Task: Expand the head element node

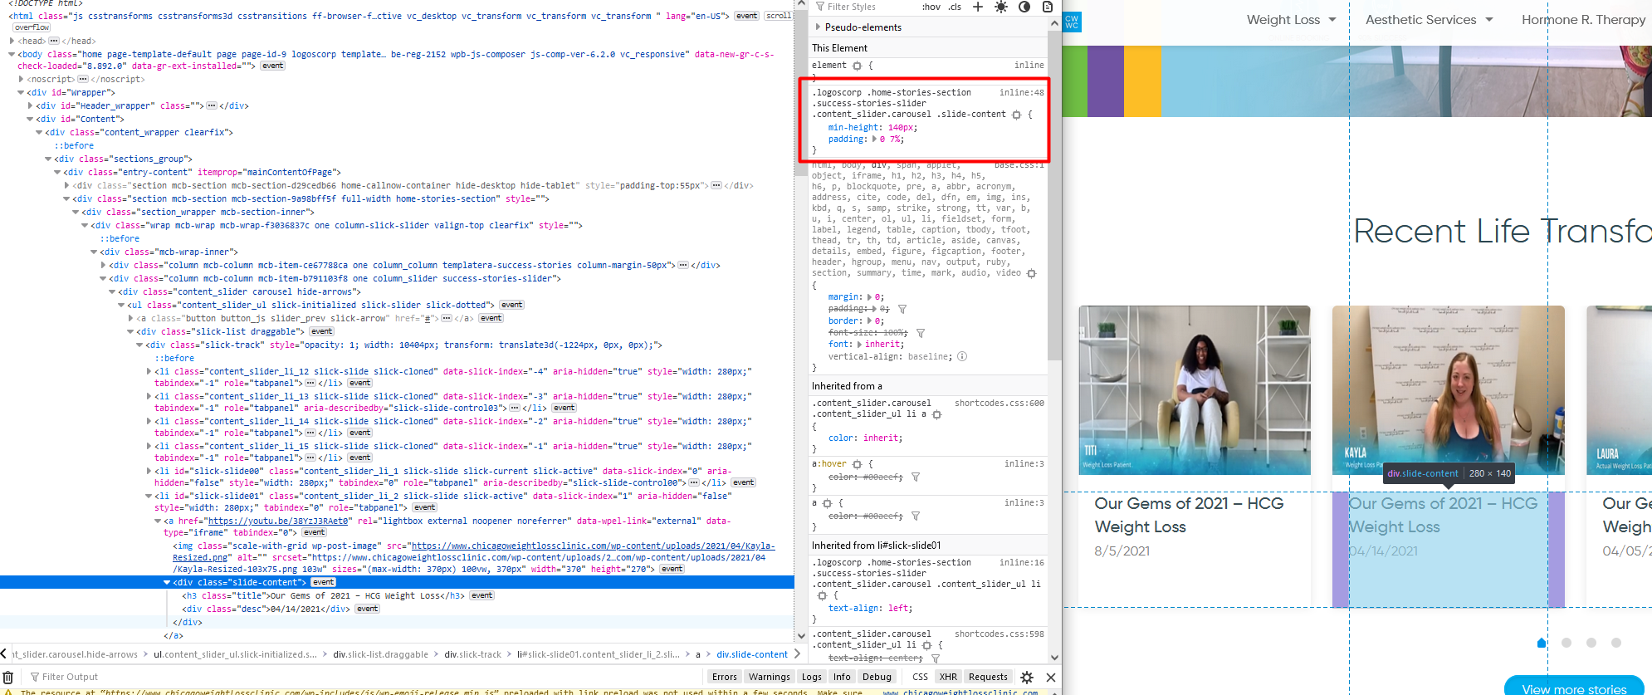Action: tap(13, 41)
